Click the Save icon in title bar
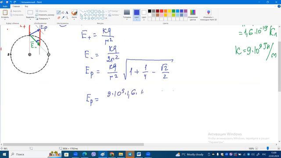Image resolution: width=281 pixels, height=158 pixels. (7, 2)
